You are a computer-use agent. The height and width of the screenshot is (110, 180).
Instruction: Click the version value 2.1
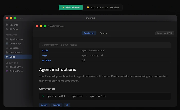coord(83,60)
